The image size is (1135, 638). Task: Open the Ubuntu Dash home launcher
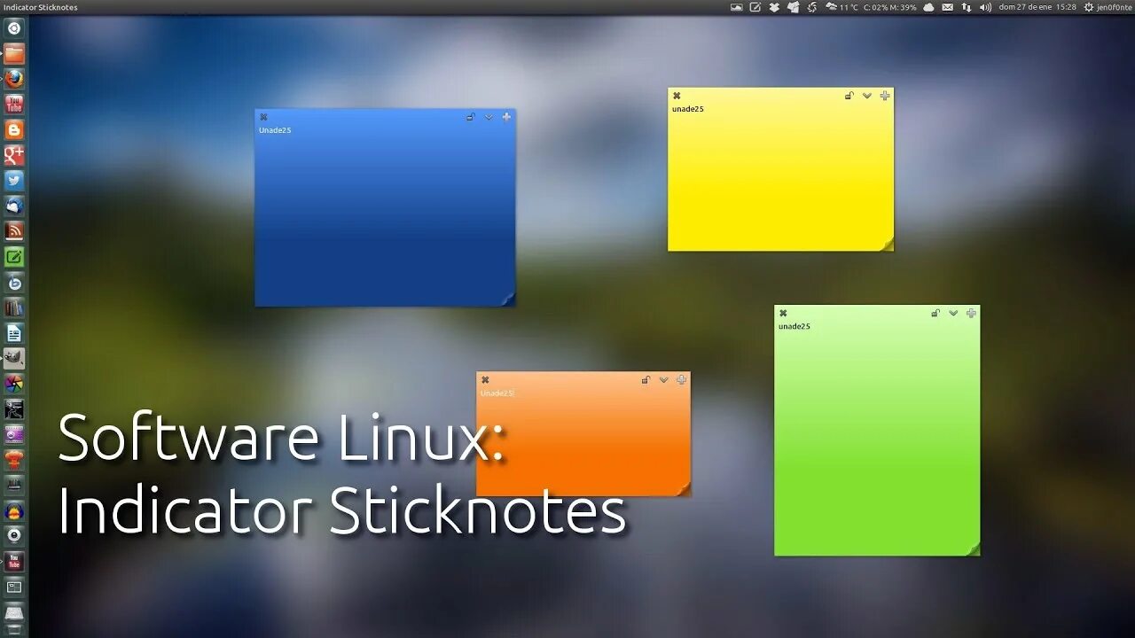point(13,28)
